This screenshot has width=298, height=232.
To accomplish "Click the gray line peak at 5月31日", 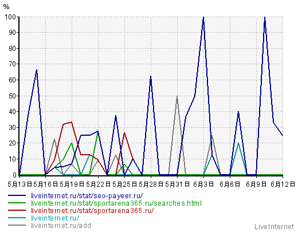I will (x=177, y=96).
